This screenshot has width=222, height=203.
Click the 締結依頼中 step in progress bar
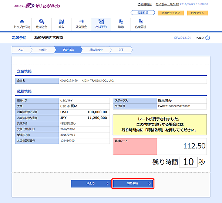click(96, 49)
